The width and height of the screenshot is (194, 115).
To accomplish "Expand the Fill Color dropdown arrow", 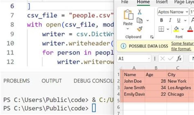I will tap(182, 29).
